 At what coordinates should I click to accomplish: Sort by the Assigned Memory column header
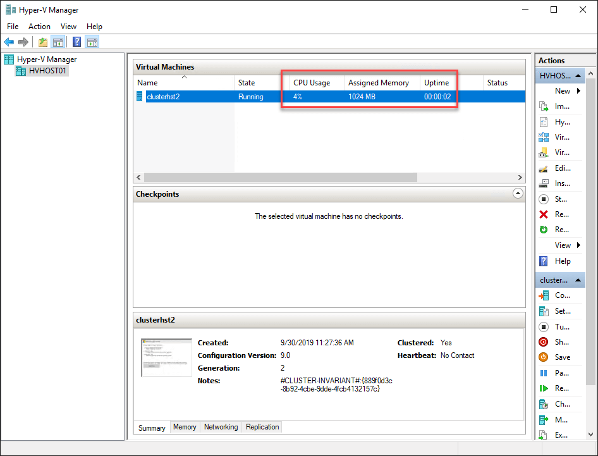tap(382, 82)
